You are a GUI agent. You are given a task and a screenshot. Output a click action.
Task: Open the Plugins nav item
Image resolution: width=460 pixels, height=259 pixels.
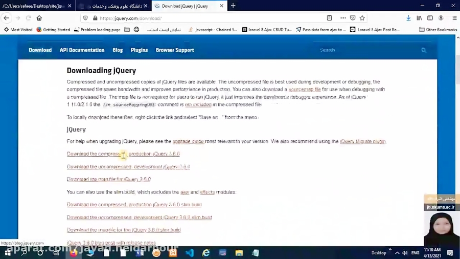click(139, 50)
